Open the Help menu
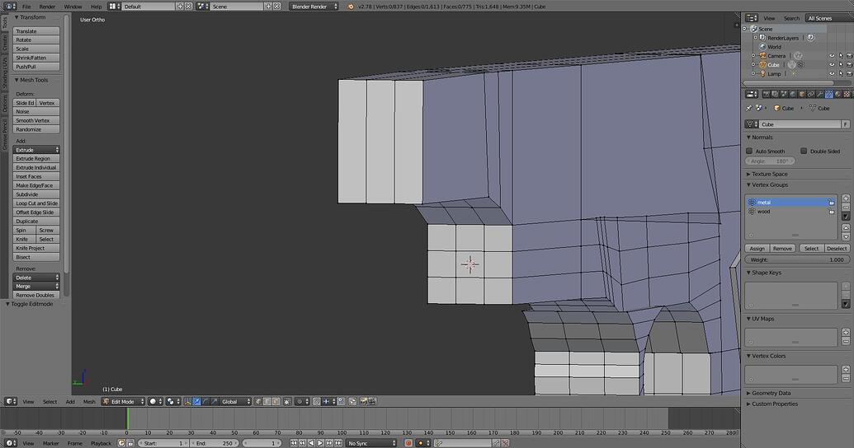Viewport: 854px width, 448px height. coord(96,7)
